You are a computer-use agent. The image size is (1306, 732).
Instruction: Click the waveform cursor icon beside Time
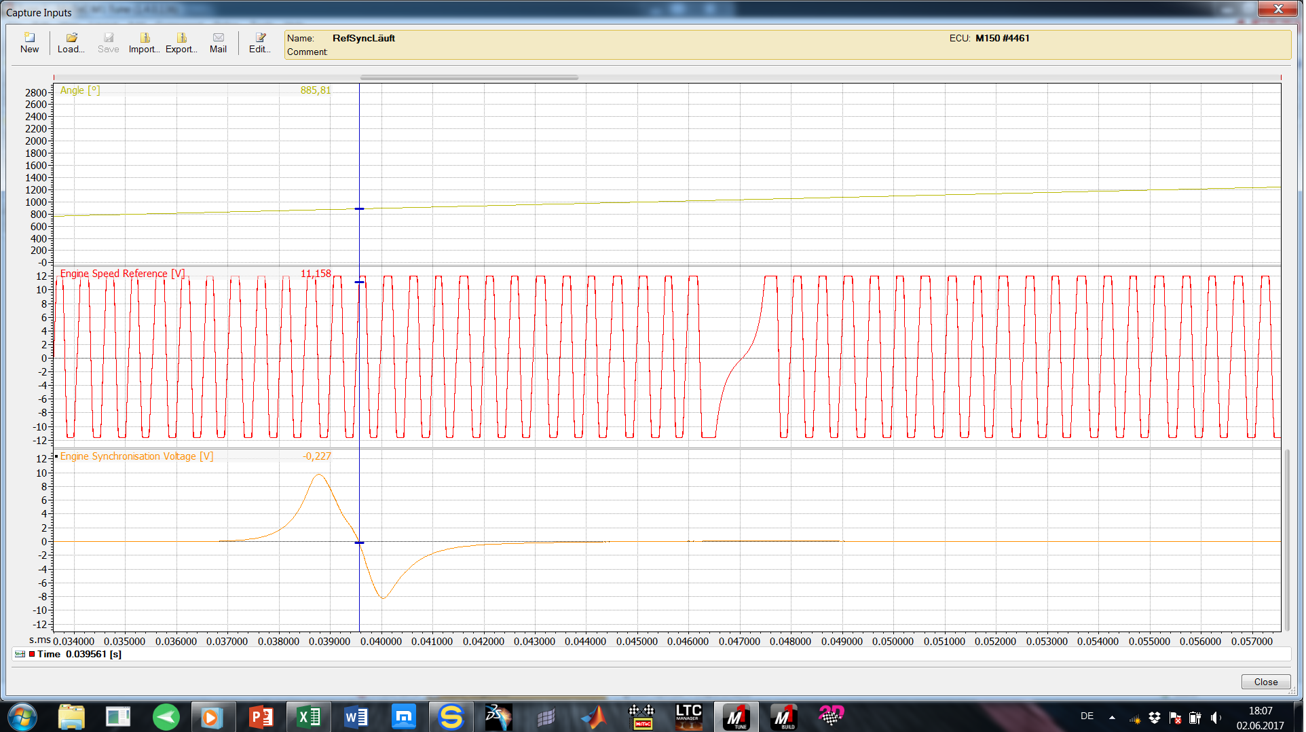click(20, 654)
